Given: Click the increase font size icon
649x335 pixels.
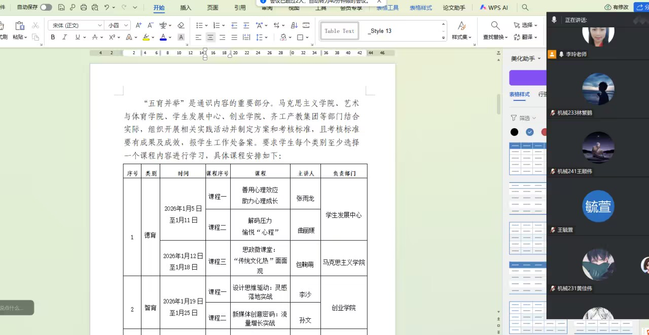Looking at the screenshot, I should [138, 25].
